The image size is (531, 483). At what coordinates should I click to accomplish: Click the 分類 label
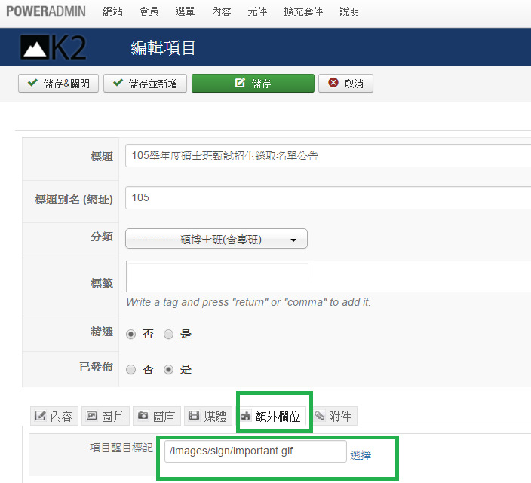[102, 237]
